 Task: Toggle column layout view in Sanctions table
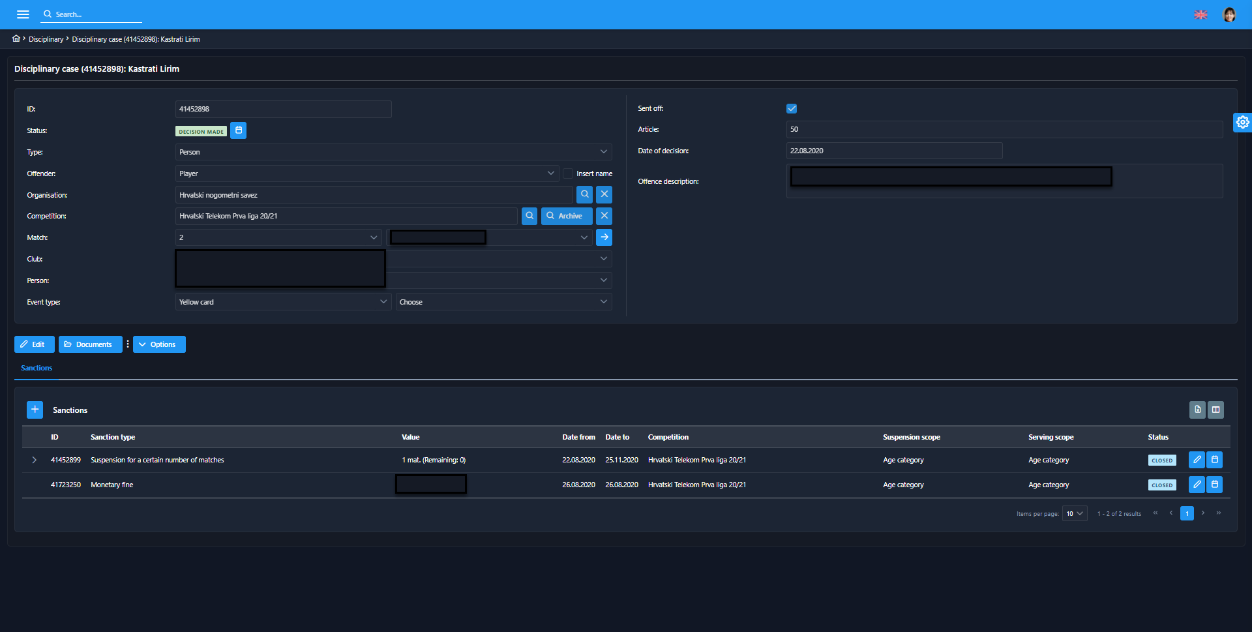pyautogui.click(x=1215, y=410)
